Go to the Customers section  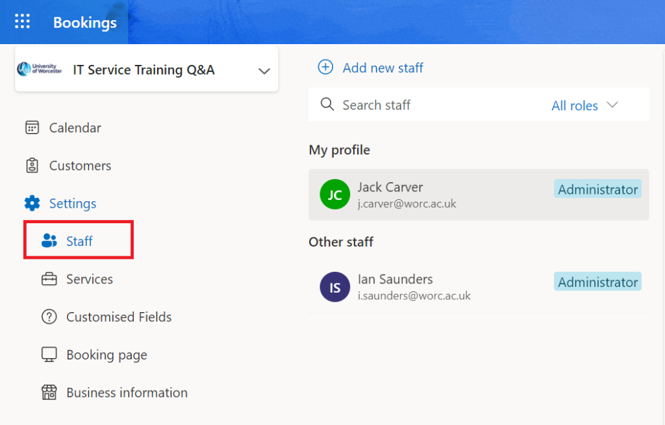point(80,165)
